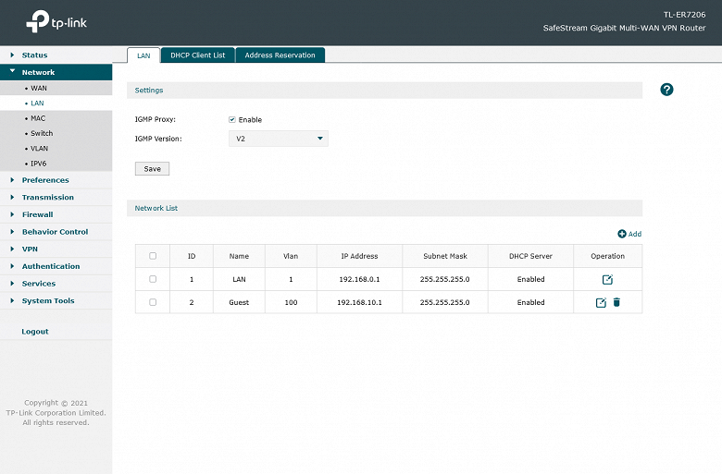Collapse the Network menu section
The height and width of the screenshot is (474, 722).
(x=38, y=72)
